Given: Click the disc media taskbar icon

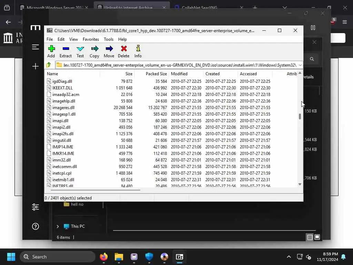Looking at the screenshot, I should pos(164,257).
